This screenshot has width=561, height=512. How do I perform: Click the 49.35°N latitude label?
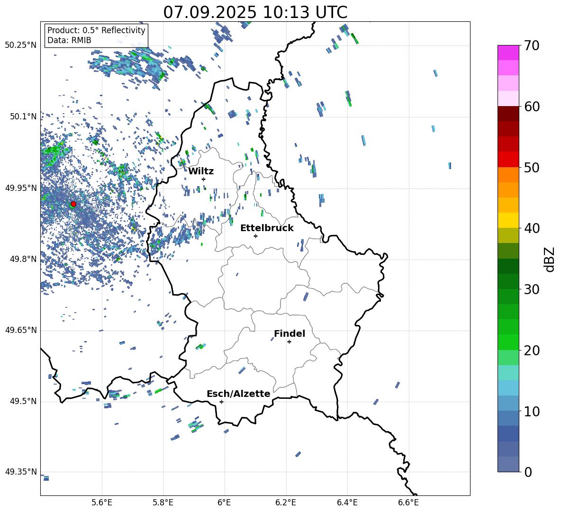click(21, 472)
